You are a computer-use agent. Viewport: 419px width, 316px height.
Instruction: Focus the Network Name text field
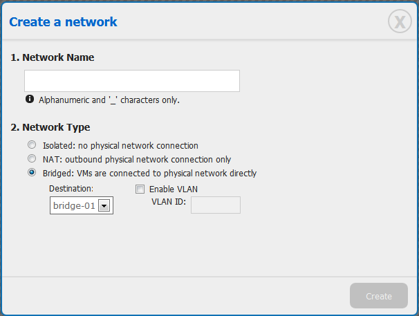(x=131, y=81)
